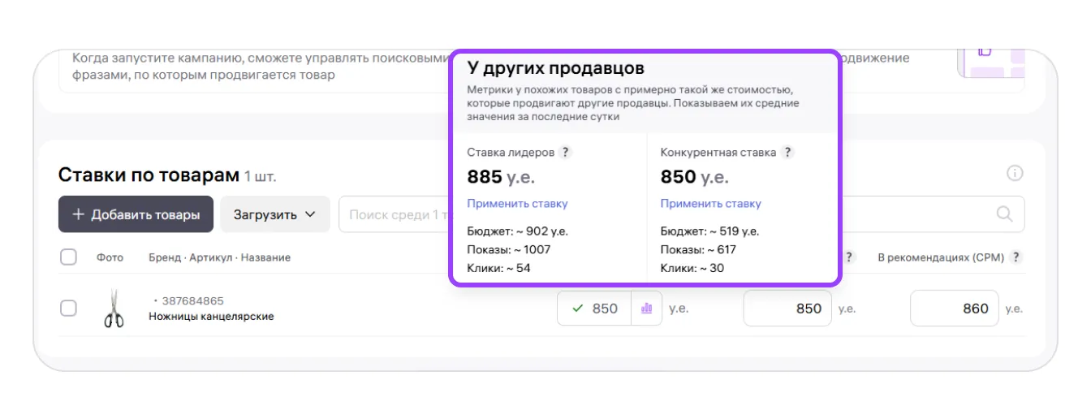This screenshot has height=419, width=1091.
Task: Click the column help icon right of the popup
Action: click(850, 257)
